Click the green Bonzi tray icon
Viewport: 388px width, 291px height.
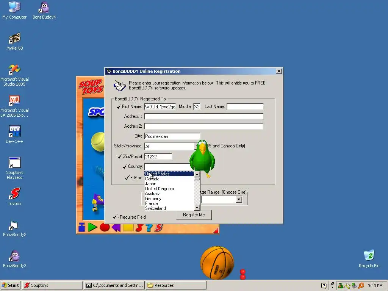[x=341, y=286]
